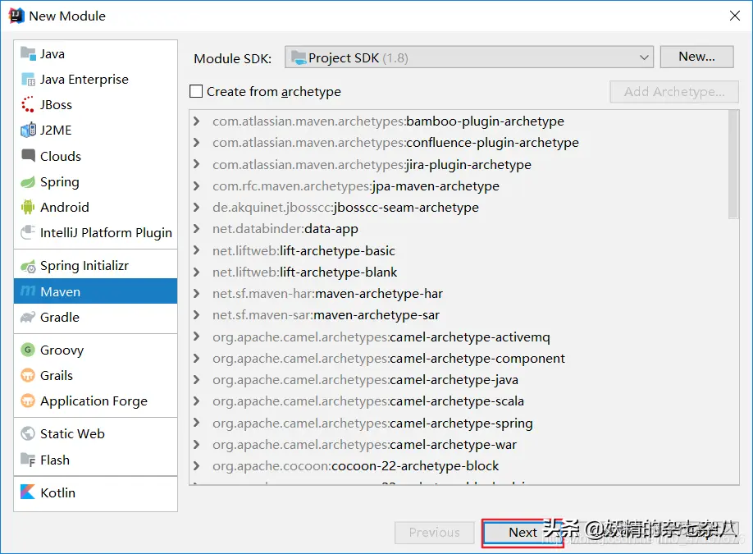Click the J2ME phone icon
This screenshot has width=753, height=554.
[x=29, y=130]
